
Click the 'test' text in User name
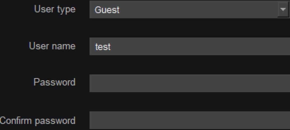[x=103, y=47]
